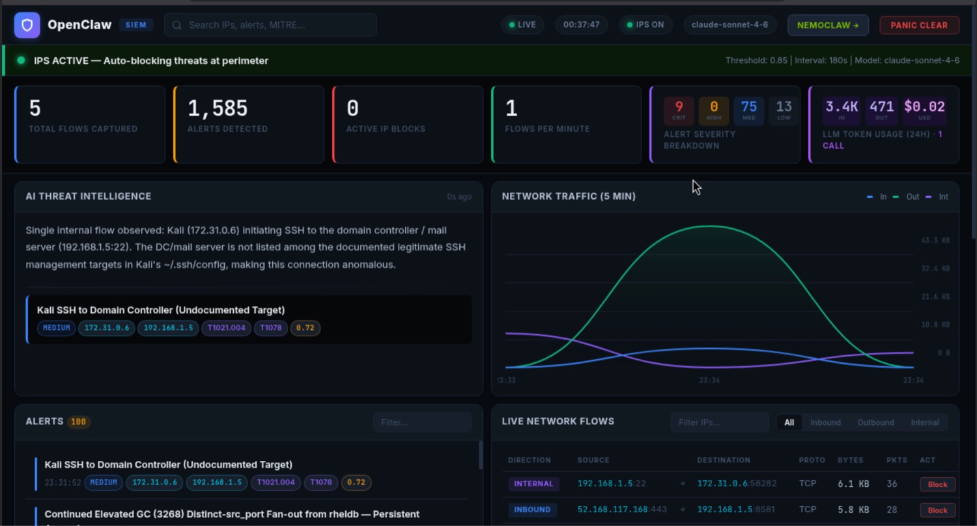This screenshot has width=977, height=526.
Task: Open alert Continued Elevated GC (3268) Fan-out
Action: 232,514
